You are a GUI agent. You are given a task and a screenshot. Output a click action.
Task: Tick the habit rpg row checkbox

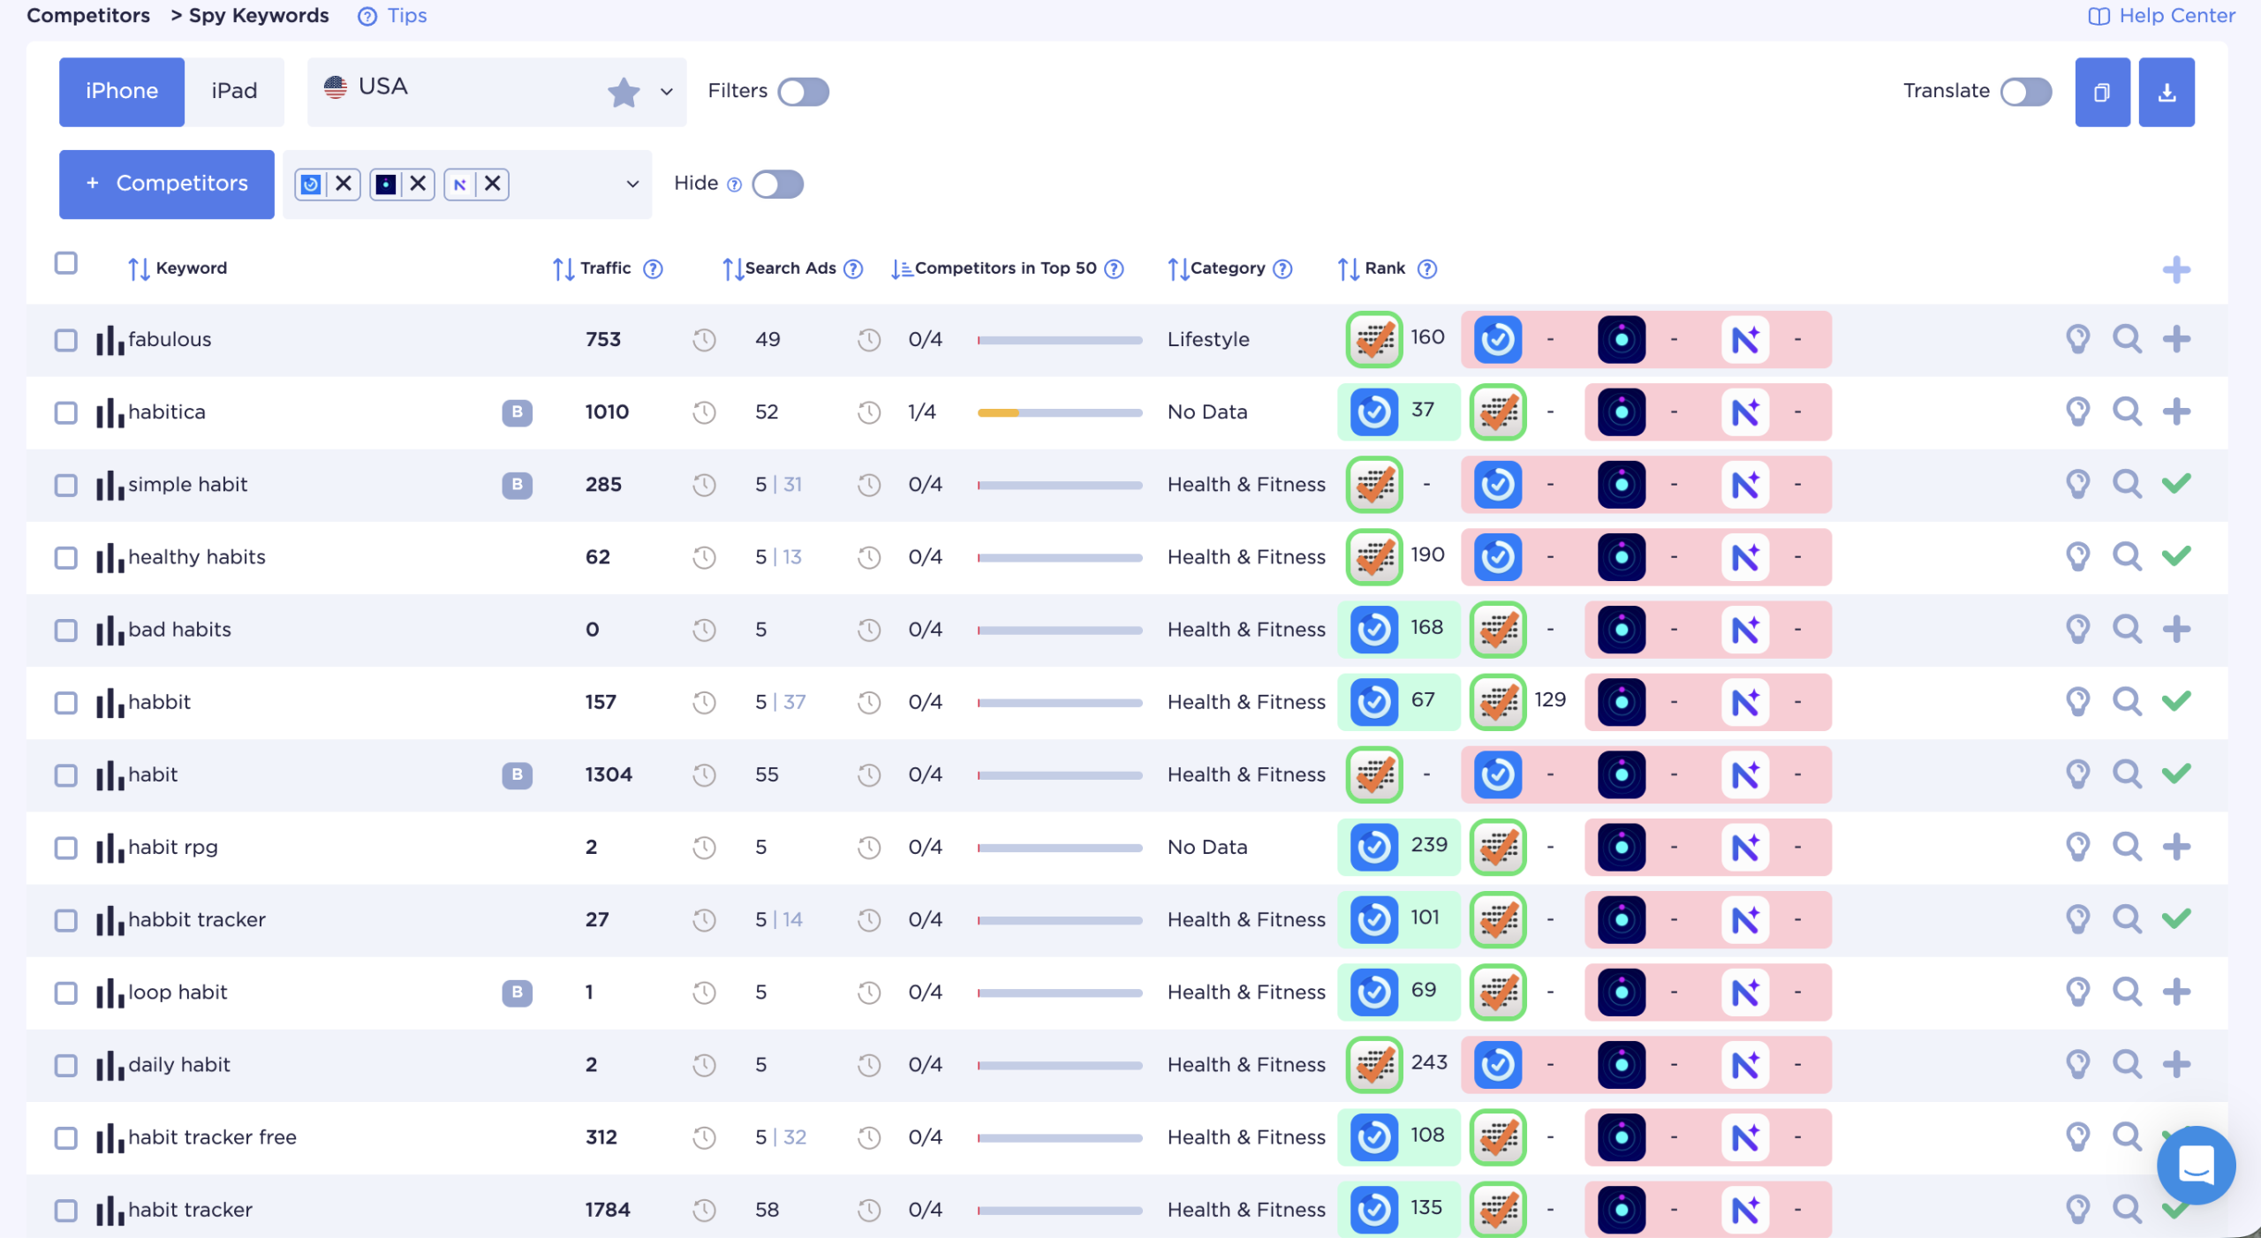[x=65, y=848]
